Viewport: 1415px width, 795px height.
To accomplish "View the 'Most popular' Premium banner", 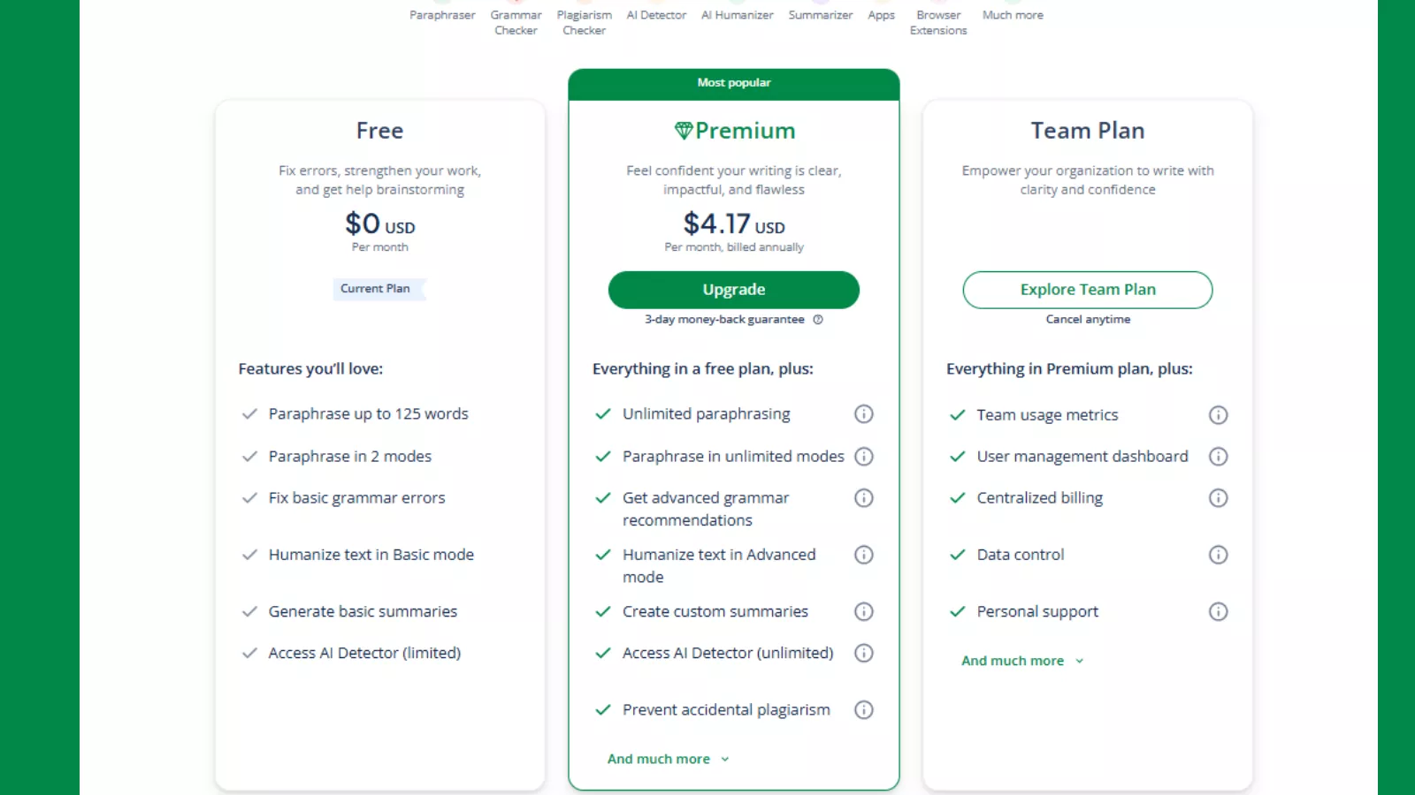I will pos(733,82).
